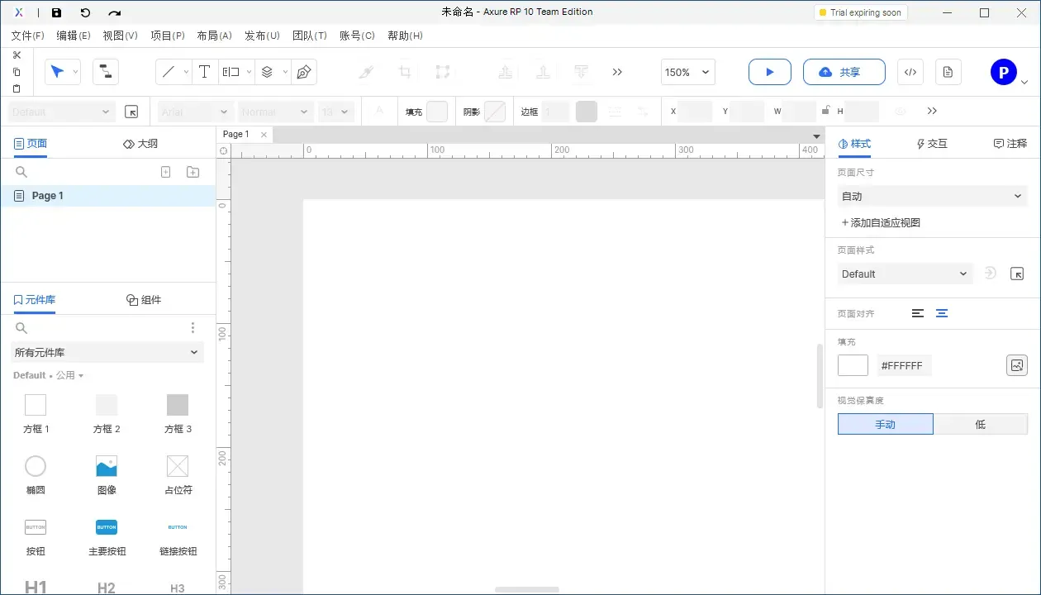
Task: Toggle the lock aspect ratio icon
Action: coord(826,110)
